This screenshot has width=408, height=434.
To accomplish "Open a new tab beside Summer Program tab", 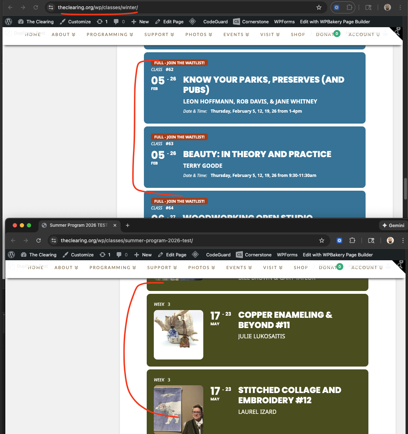I will pyautogui.click(x=128, y=225).
